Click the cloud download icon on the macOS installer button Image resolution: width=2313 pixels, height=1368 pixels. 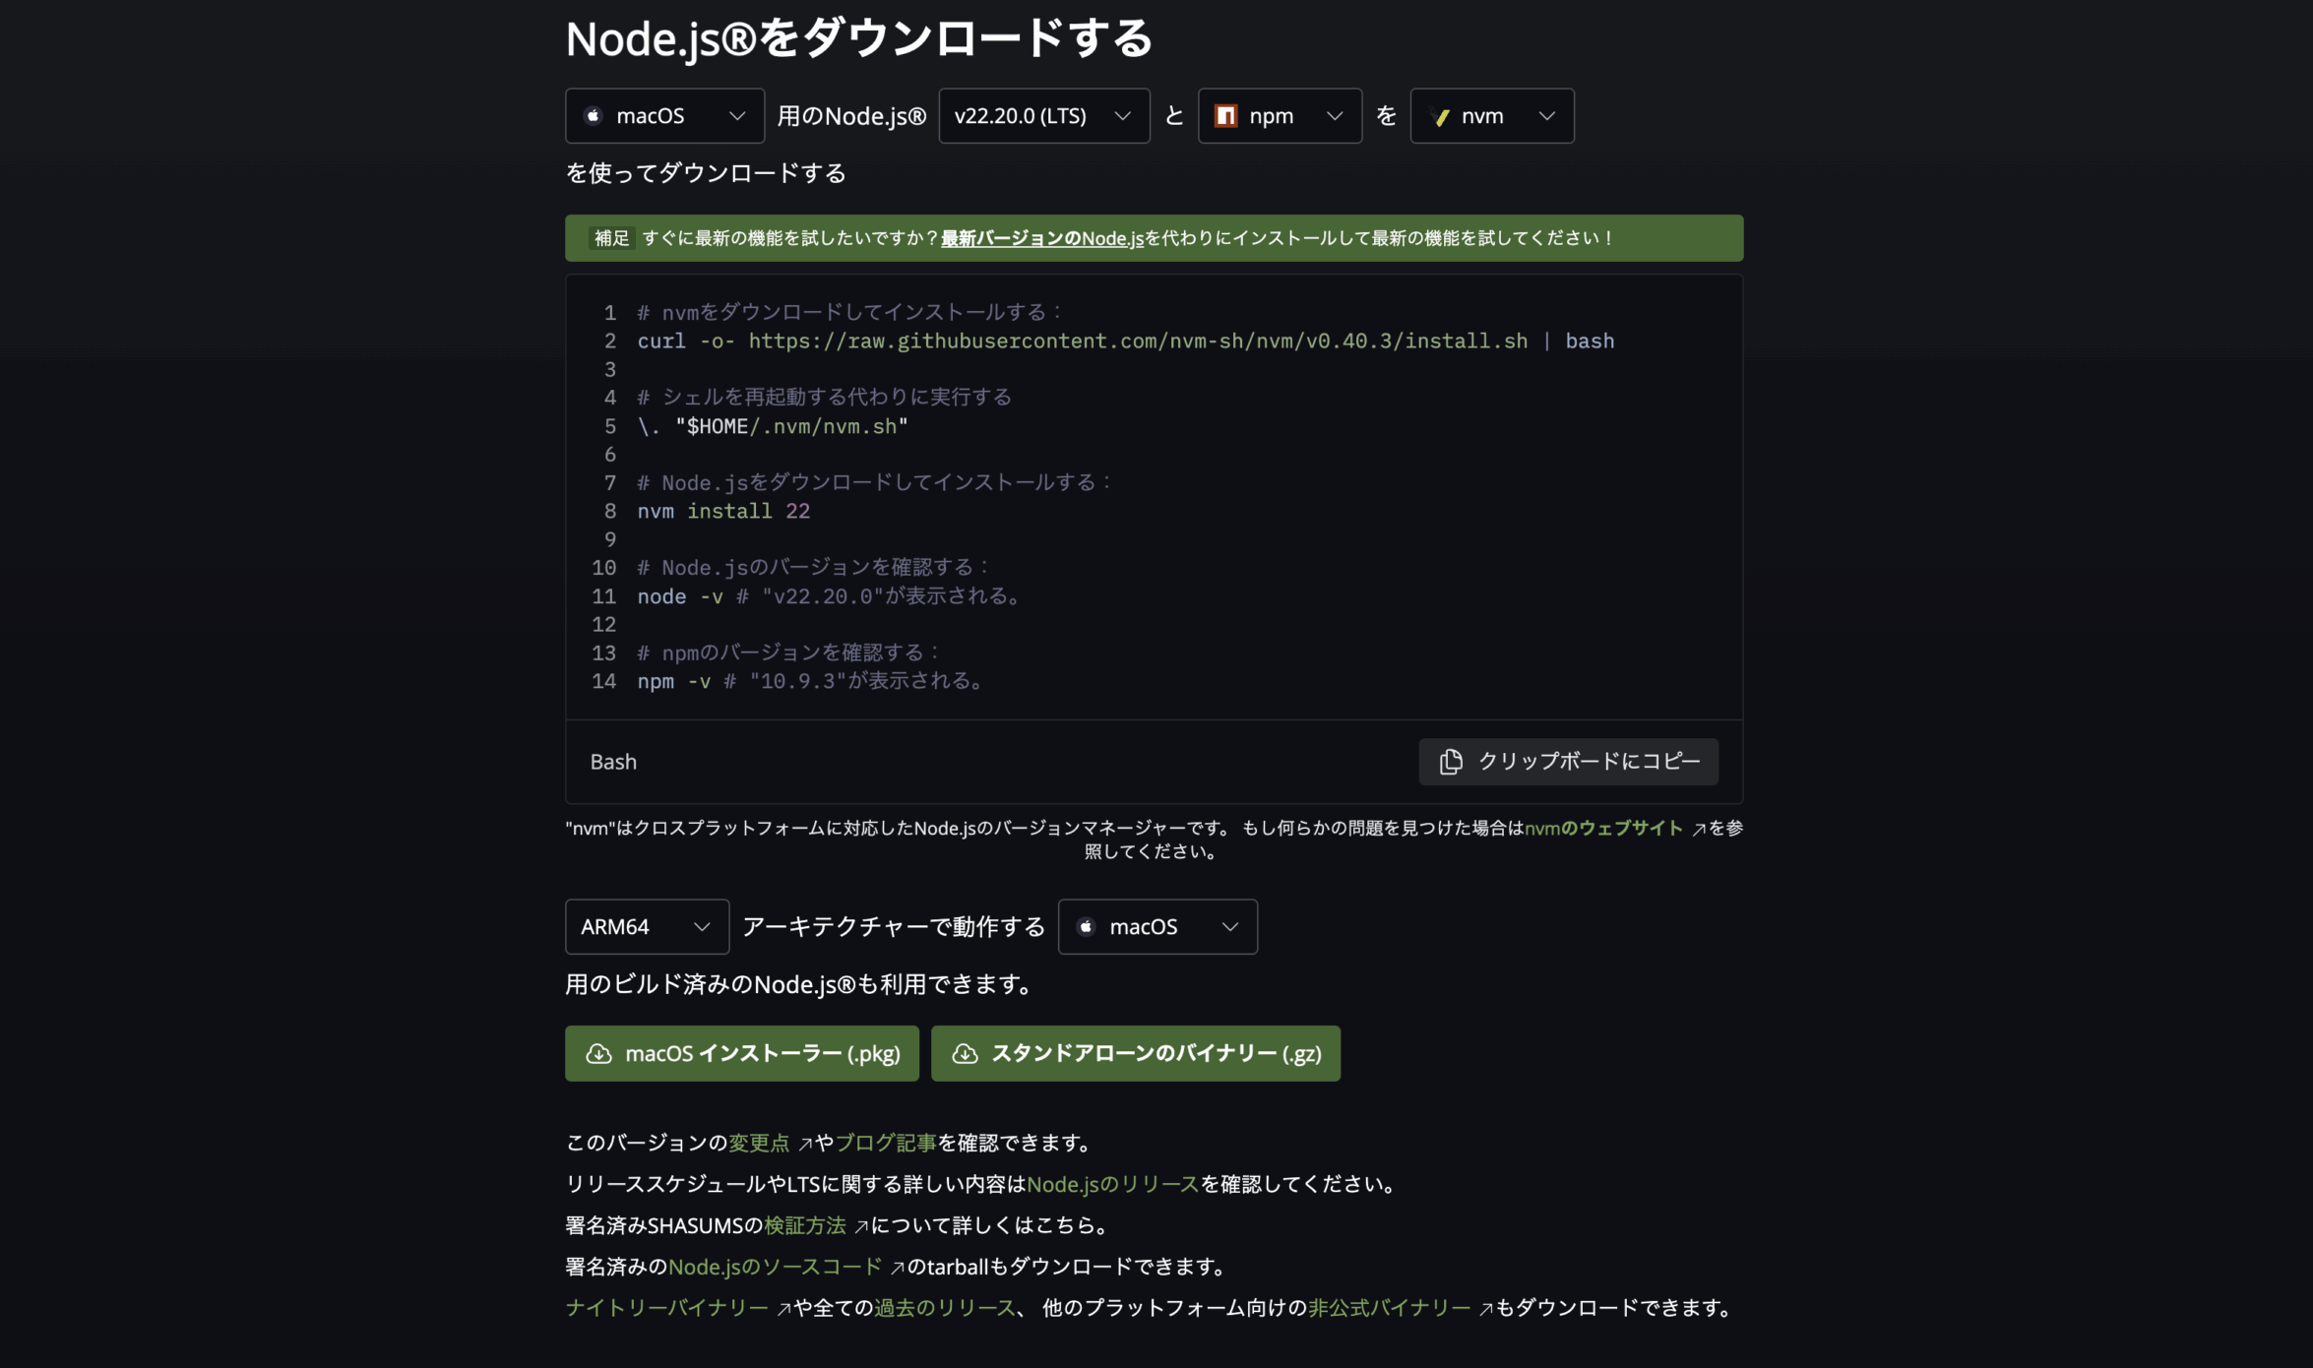pyautogui.click(x=598, y=1054)
